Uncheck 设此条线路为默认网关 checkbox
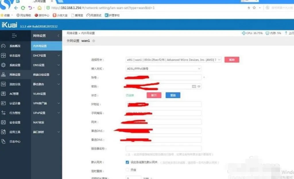 point(127,162)
